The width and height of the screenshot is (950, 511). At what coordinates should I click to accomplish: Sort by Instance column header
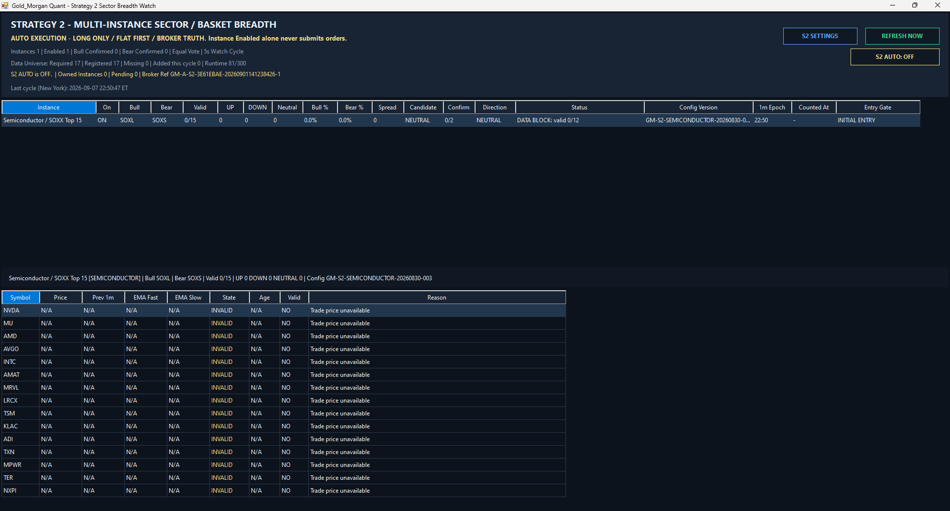tap(48, 107)
